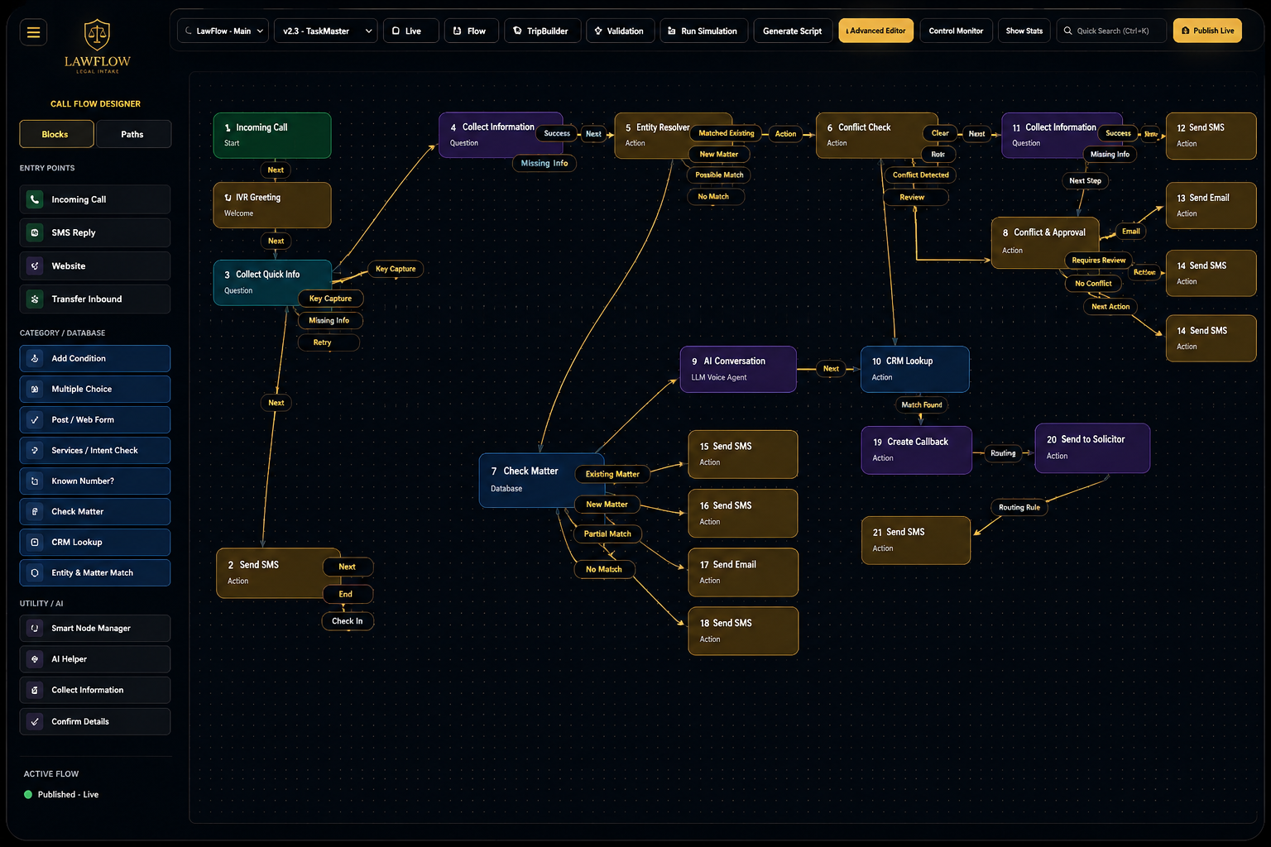
Task: Click the Website entry point icon
Action: [x=35, y=266]
